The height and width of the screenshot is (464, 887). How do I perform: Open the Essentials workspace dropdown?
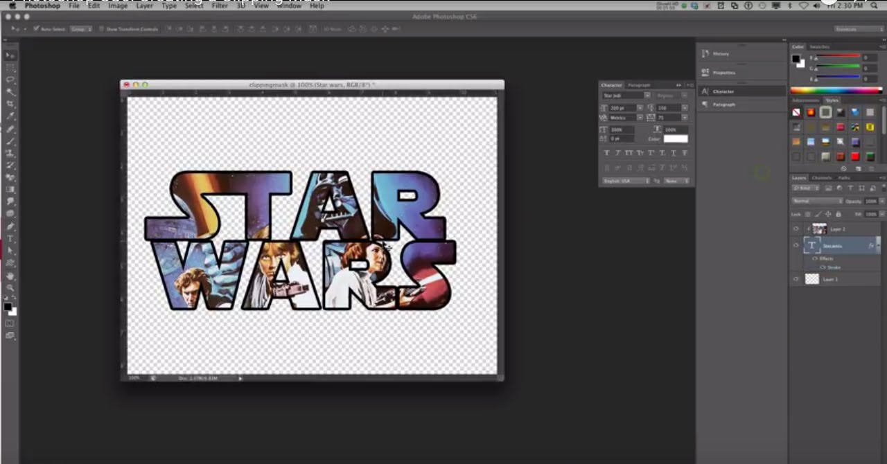pos(859,29)
